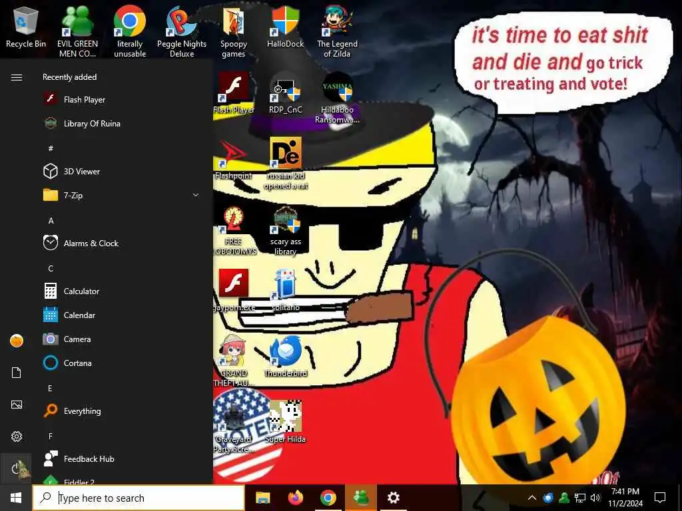Open Peggle Nights Deluxe desktop shortcut
This screenshot has width=682, height=511.
coord(182,33)
